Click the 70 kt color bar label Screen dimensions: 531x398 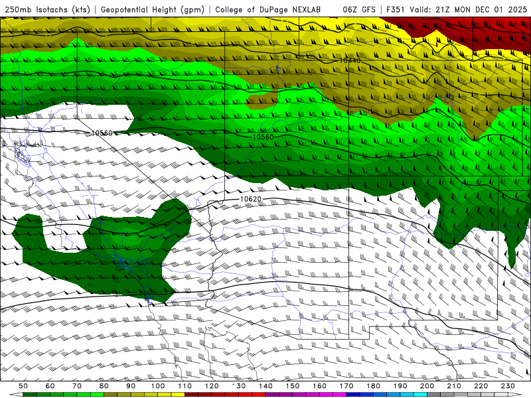(x=77, y=386)
